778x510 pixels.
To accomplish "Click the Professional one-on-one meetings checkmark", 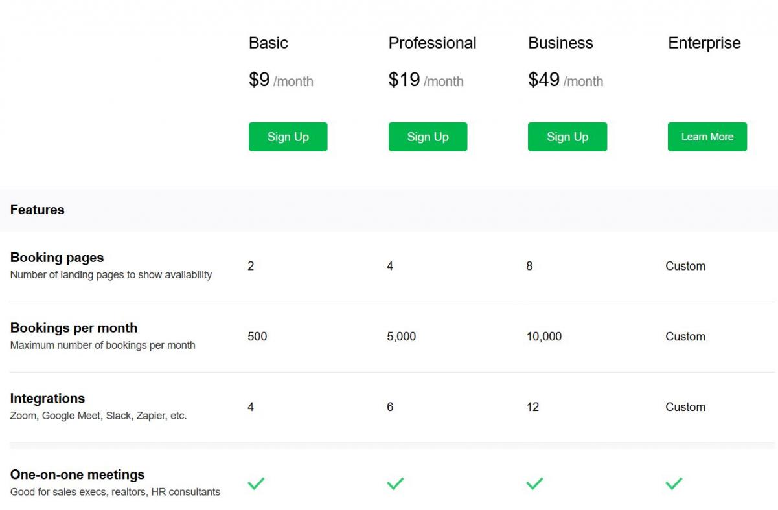I will click(395, 483).
